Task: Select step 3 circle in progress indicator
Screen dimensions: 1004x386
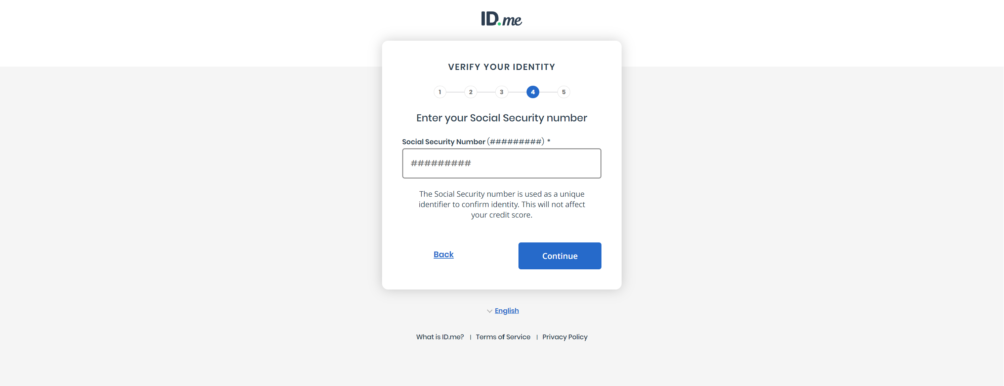Action: 502,92
